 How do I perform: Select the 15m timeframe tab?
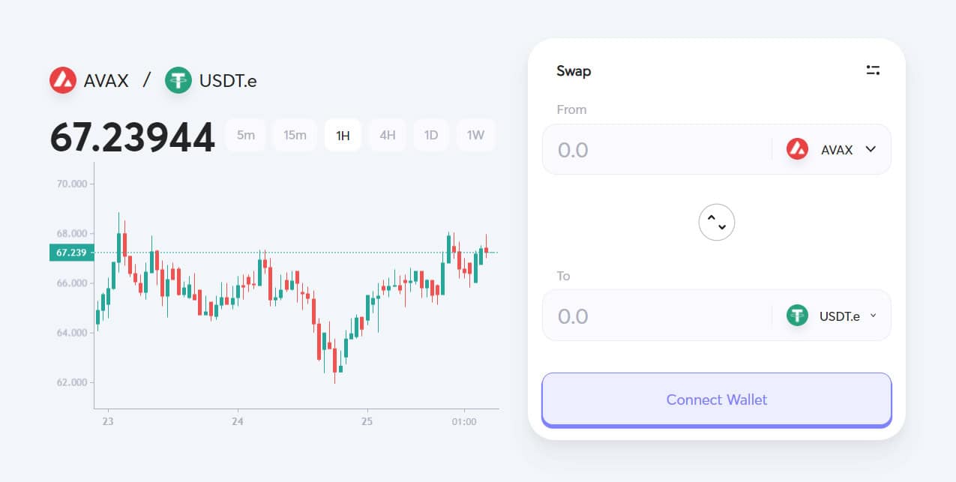(295, 135)
